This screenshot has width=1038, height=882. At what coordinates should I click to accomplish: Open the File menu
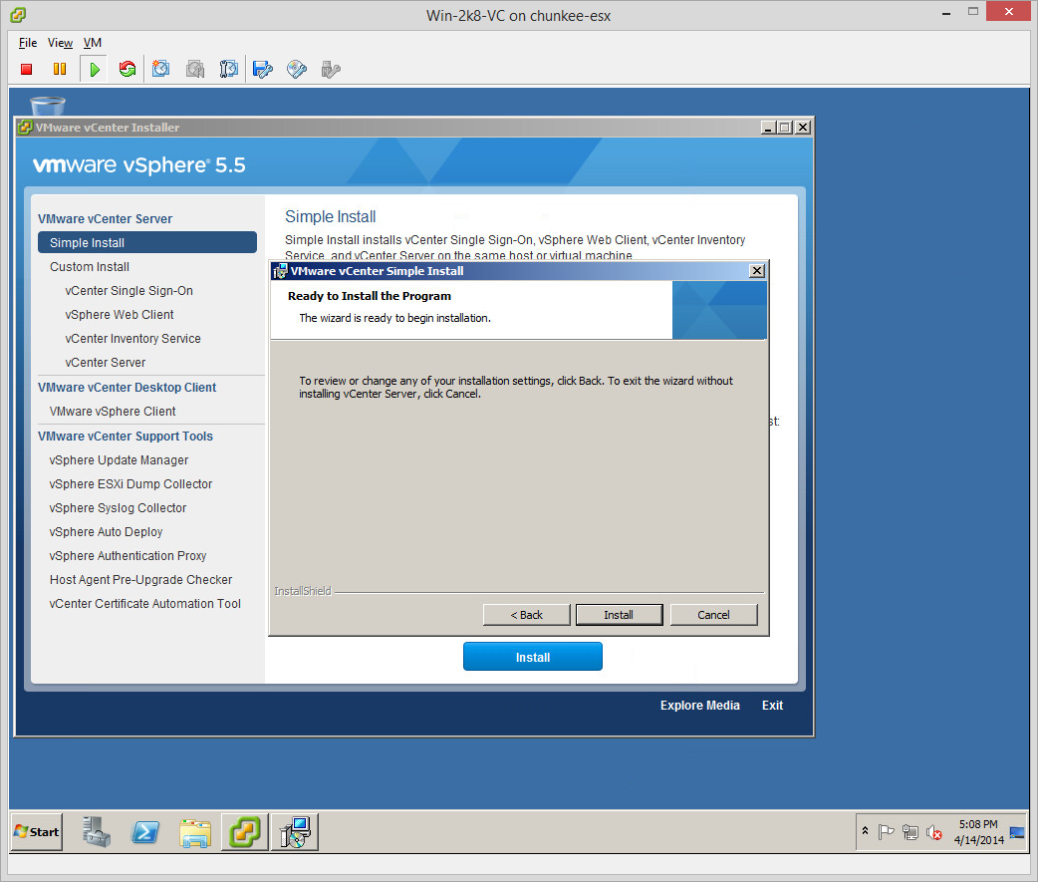click(28, 43)
